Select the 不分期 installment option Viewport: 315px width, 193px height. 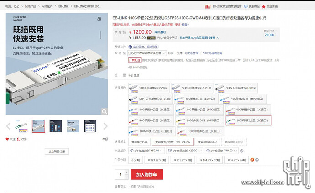tap(135, 160)
